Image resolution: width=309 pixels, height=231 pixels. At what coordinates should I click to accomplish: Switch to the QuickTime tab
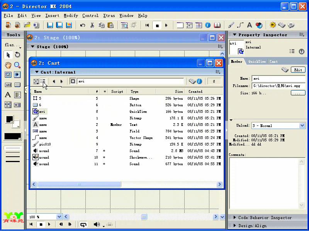point(257,62)
